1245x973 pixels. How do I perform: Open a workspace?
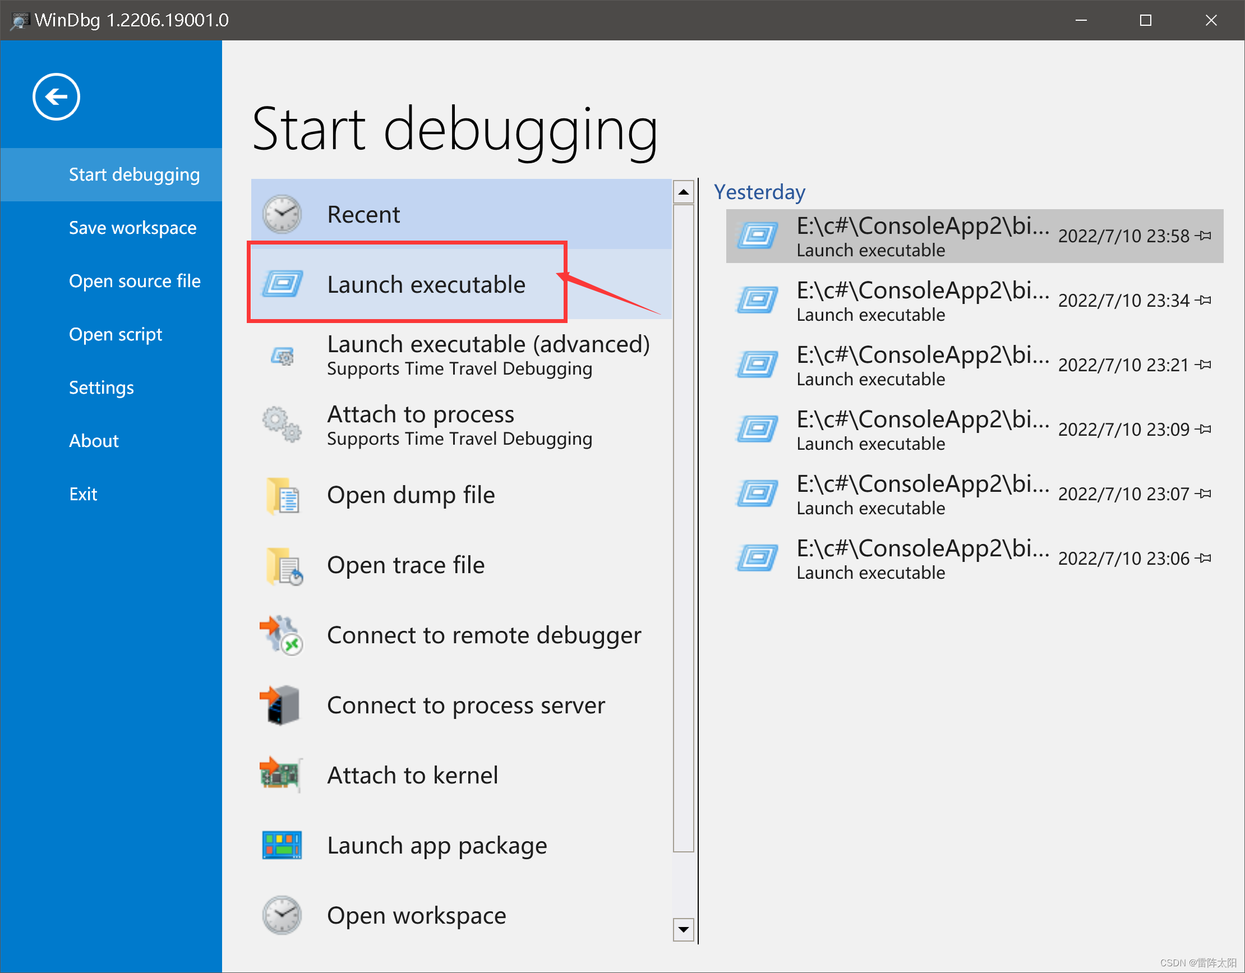pyautogui.click(x=416, y=915)
